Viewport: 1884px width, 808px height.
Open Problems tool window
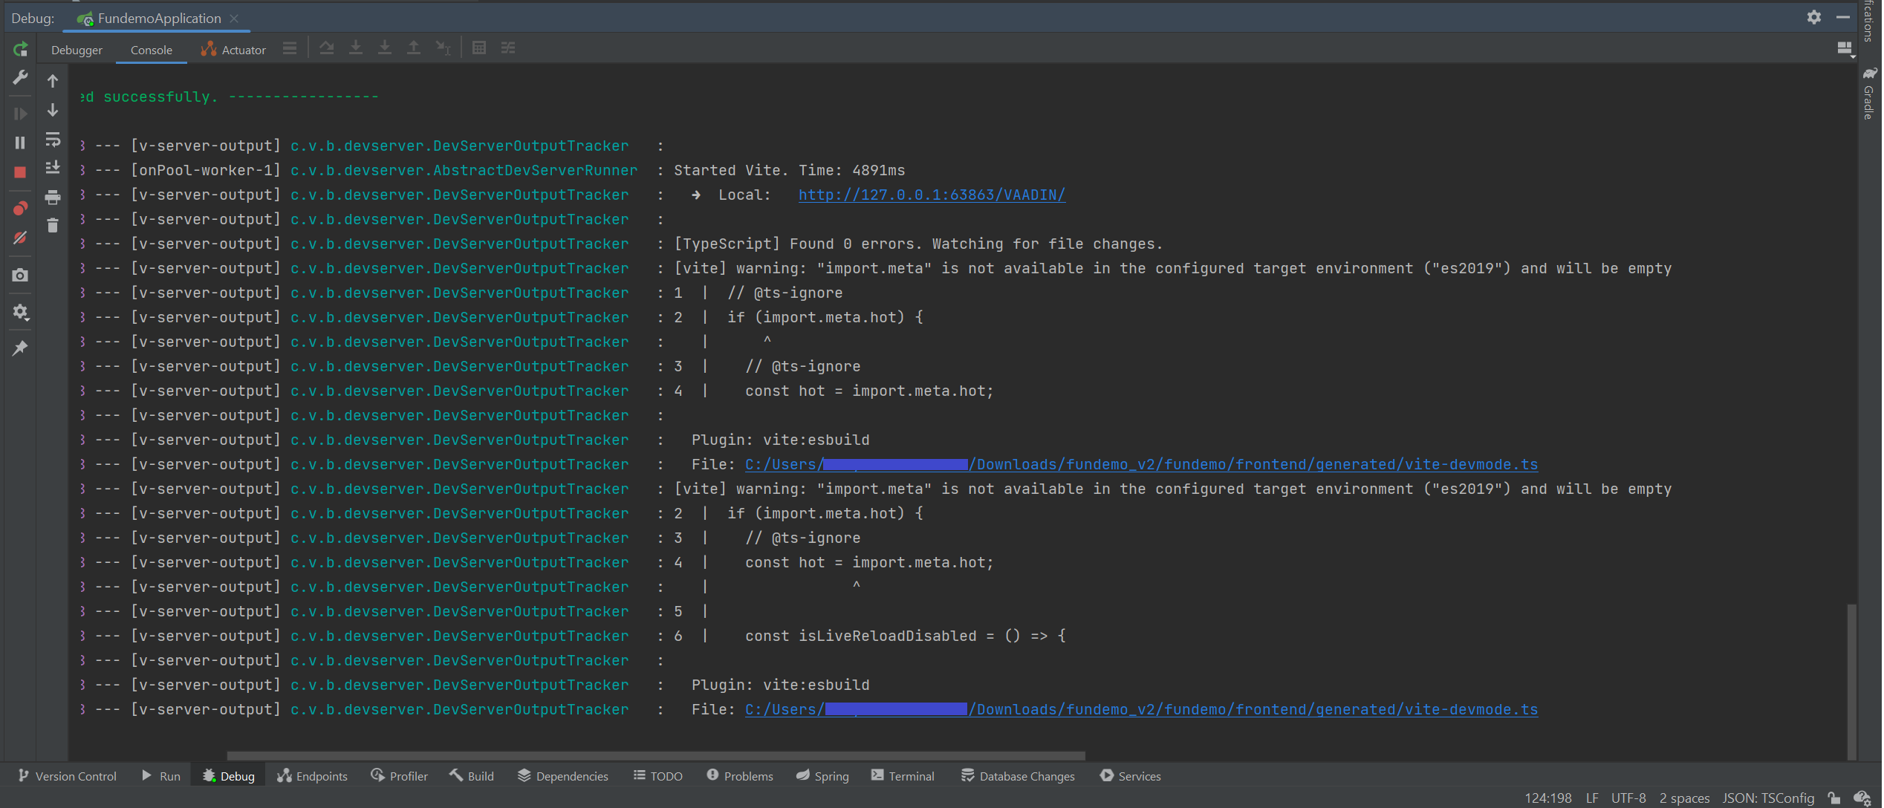[740, 776]
